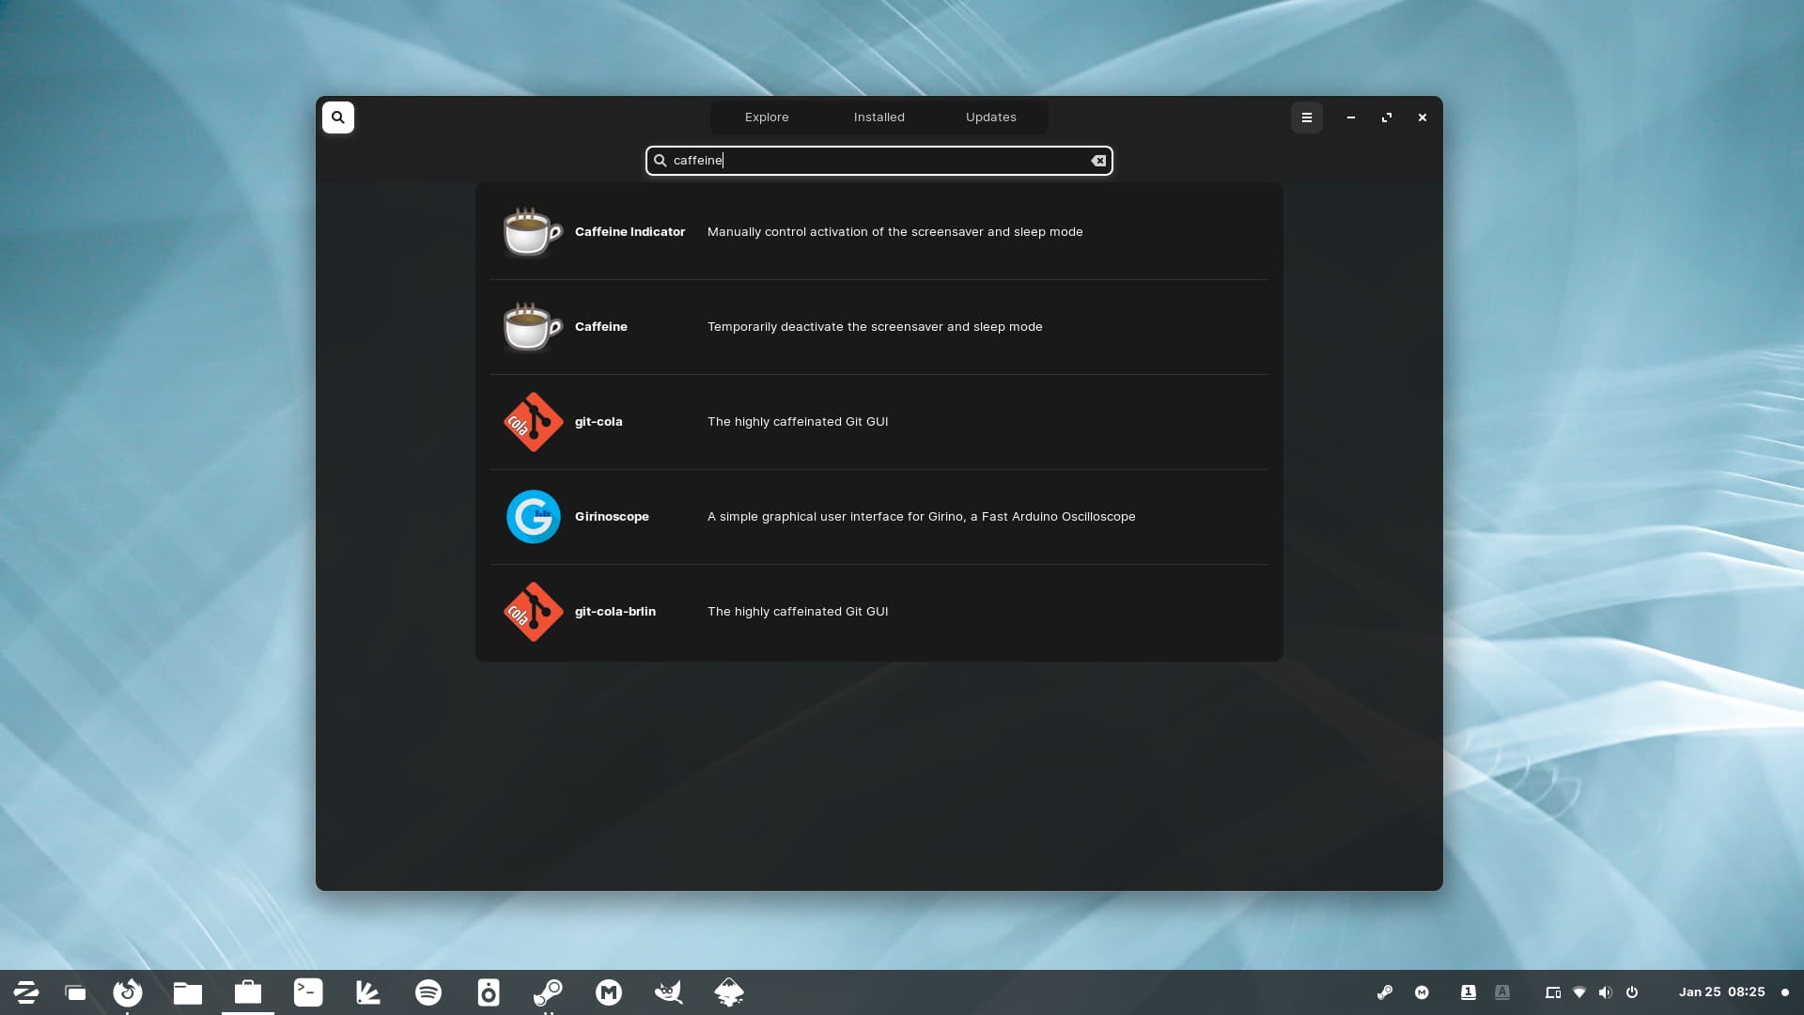Screen dimensions: 1804x1015
Task: Launch Inkscape from the taskbar
Action: [729, 992]
